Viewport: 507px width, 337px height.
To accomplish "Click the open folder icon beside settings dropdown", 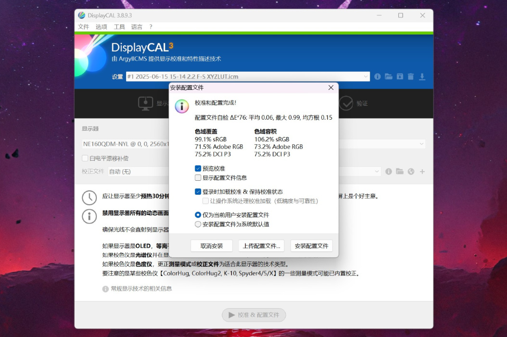I will click(389, 76).
